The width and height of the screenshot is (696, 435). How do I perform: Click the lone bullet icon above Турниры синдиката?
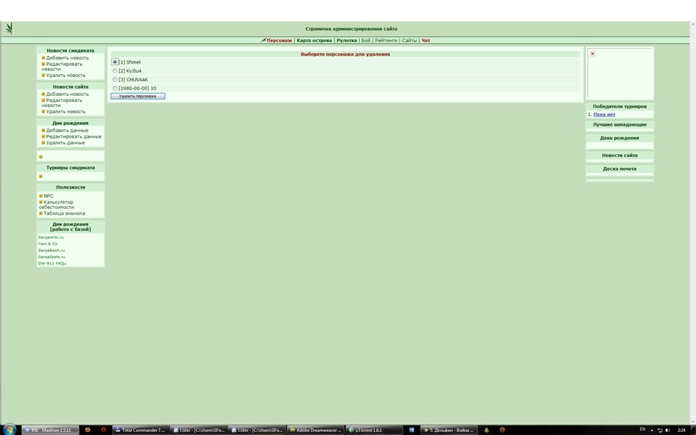pyautogui.click(x=41, y=156)
